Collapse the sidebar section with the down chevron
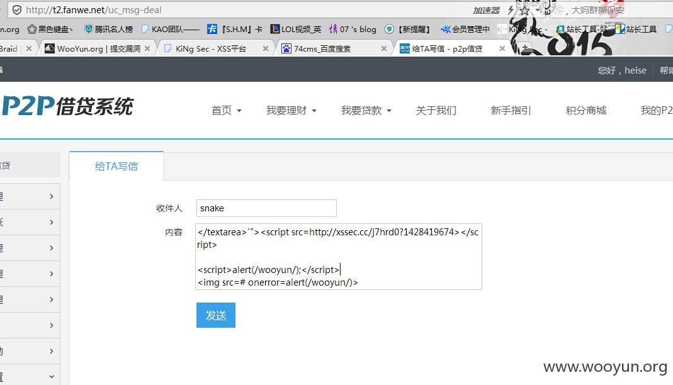Viewport: 673px width, 385px height. tap(52, 376)
